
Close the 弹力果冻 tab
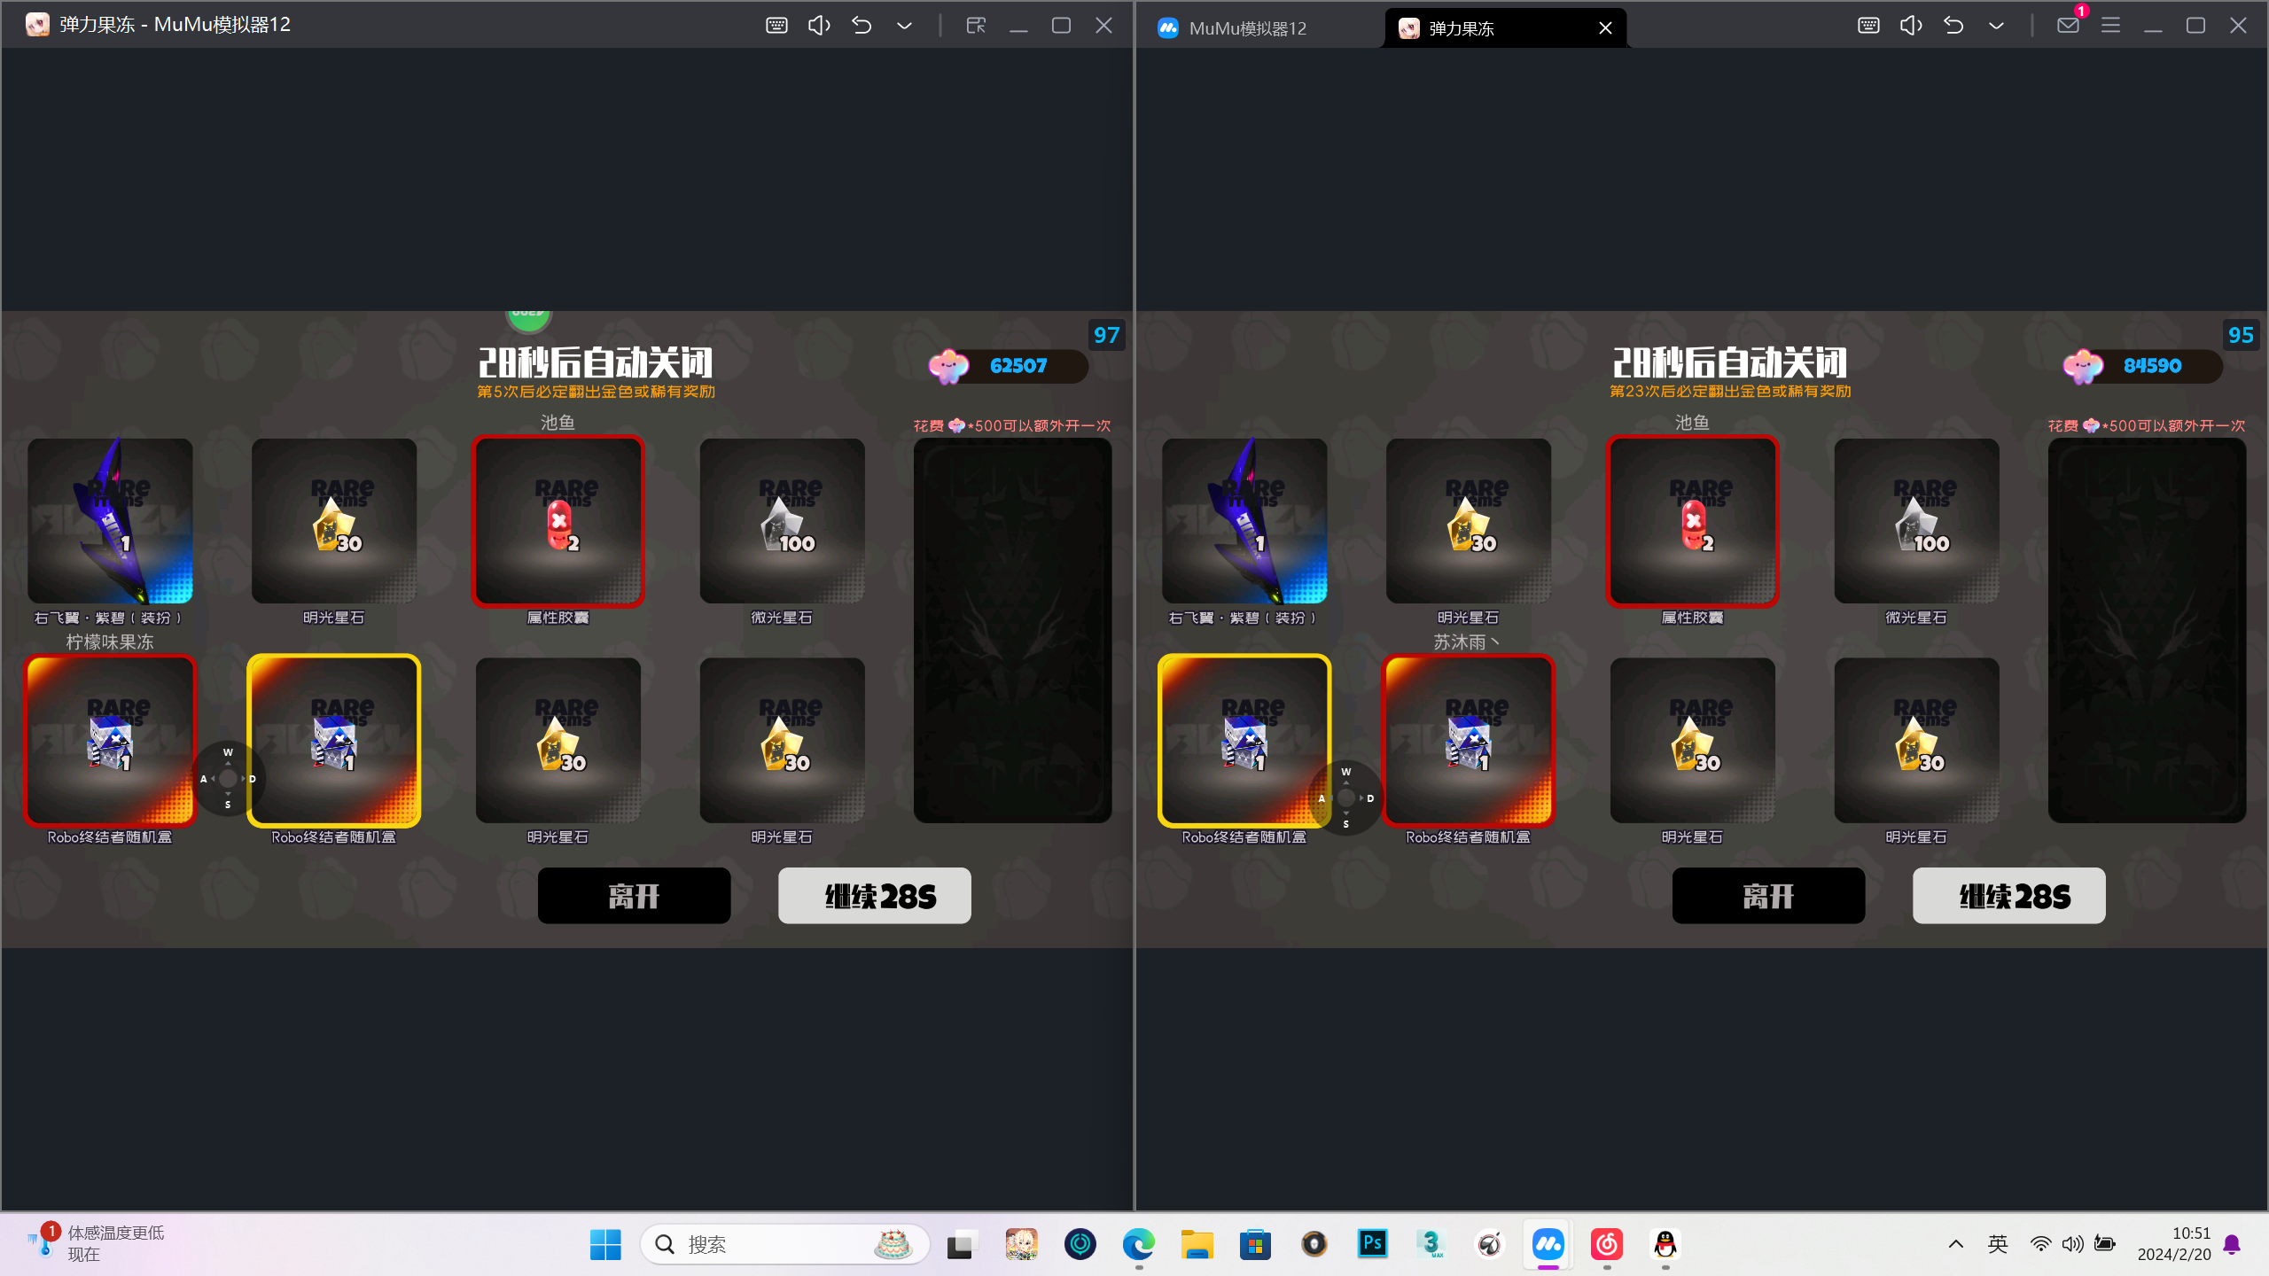(x=1605, y=28)
